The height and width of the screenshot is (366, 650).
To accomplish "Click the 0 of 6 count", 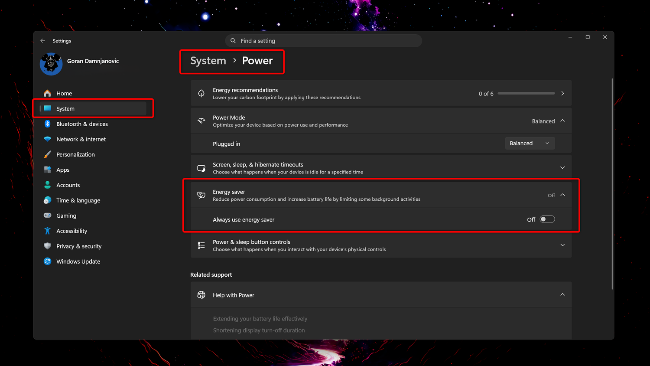I will pyautogui.click(x=486, y=94).
